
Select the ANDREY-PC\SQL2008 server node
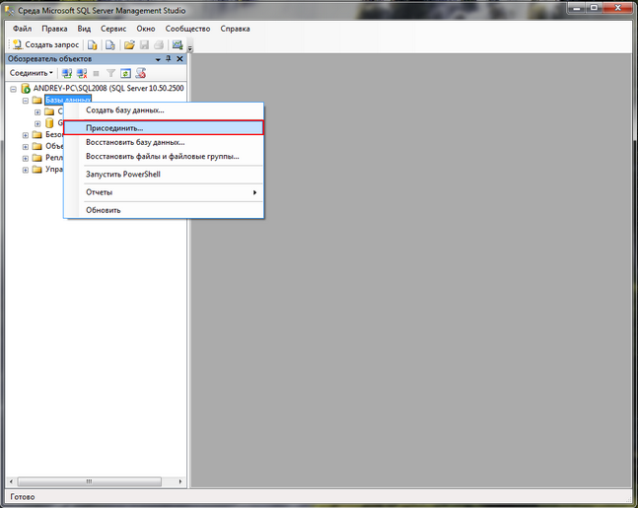(x=108, y=89)
